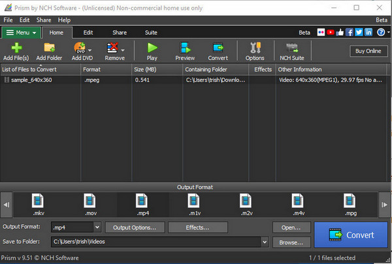
Task: Expand the Save to Folder dropdown arrow
Action: pos(265,242)
